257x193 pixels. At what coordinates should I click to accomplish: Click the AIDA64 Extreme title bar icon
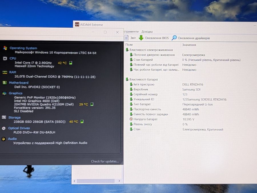pyautogui.click(x=77, y=25)
